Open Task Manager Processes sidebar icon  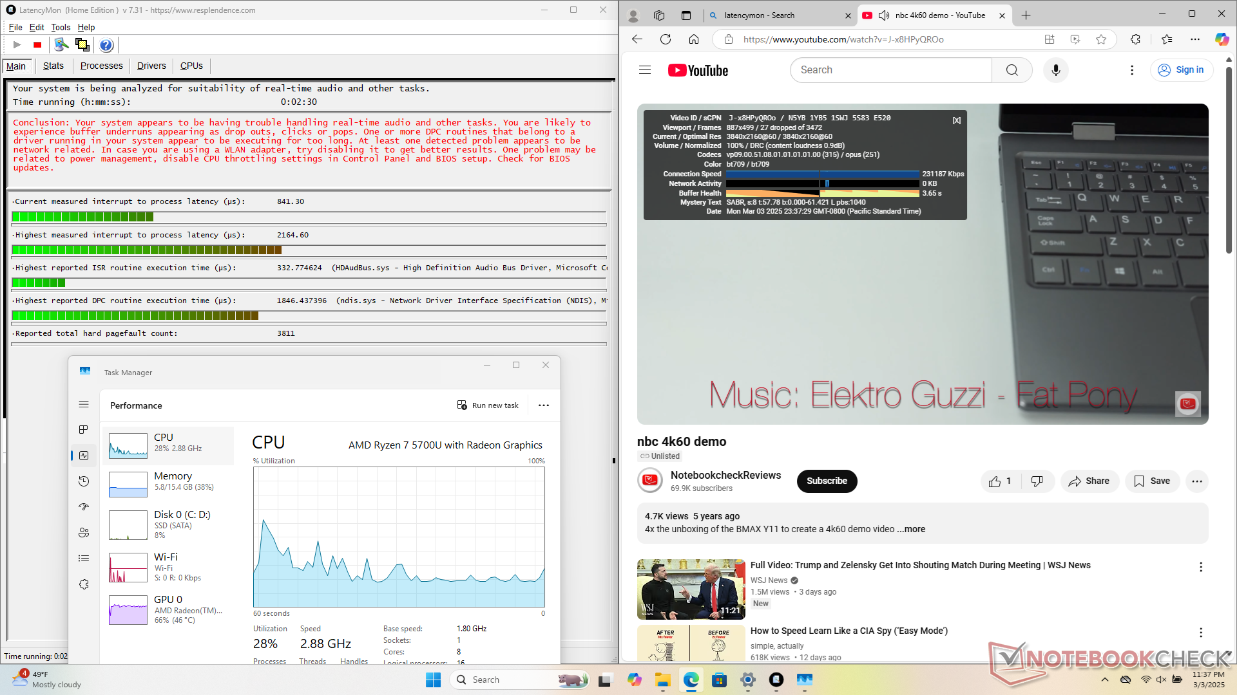84,429
